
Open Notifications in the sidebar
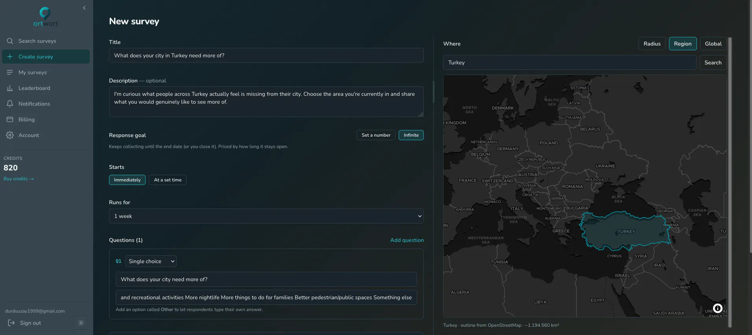click(x=46, y=104)
